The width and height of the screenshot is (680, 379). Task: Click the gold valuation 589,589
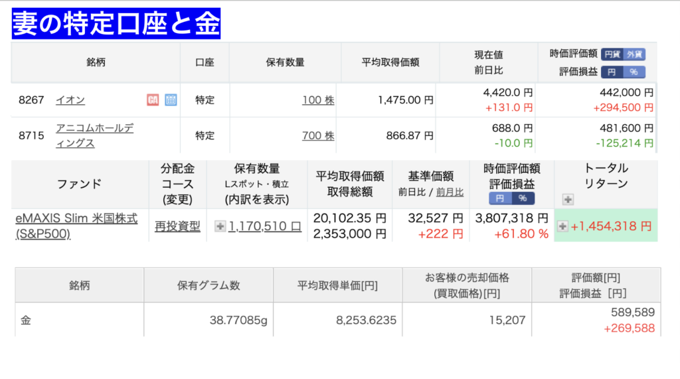coord(633,312)
